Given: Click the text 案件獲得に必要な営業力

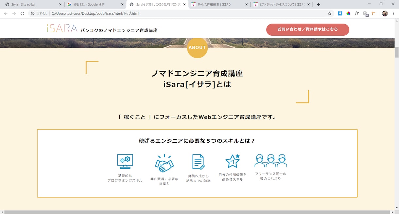Looking at the screenshot, I should 164,181.
